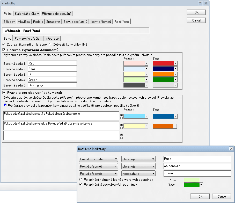
Task: Click the plus icon beside the first rule
Action: [122, 115]
